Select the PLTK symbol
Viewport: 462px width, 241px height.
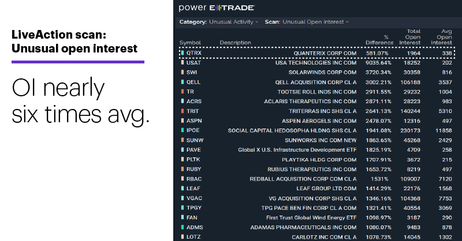193,160
